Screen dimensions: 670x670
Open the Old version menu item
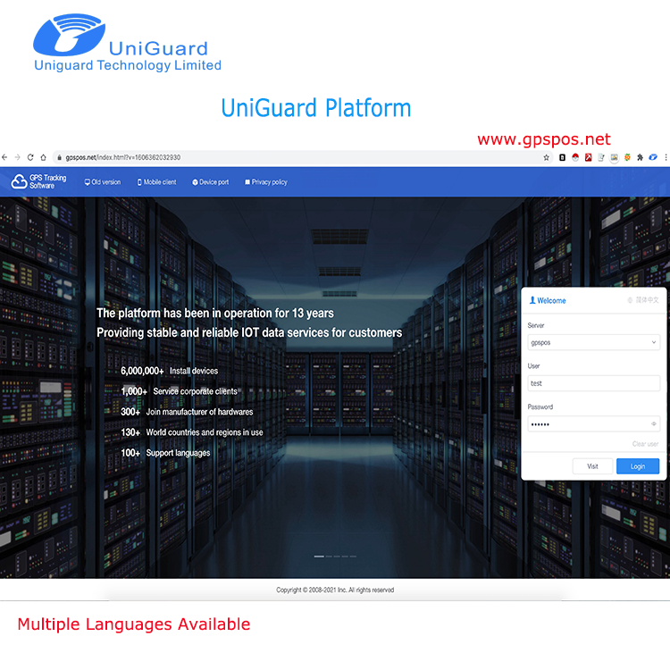pyautogui.click(x=103, y=182)
